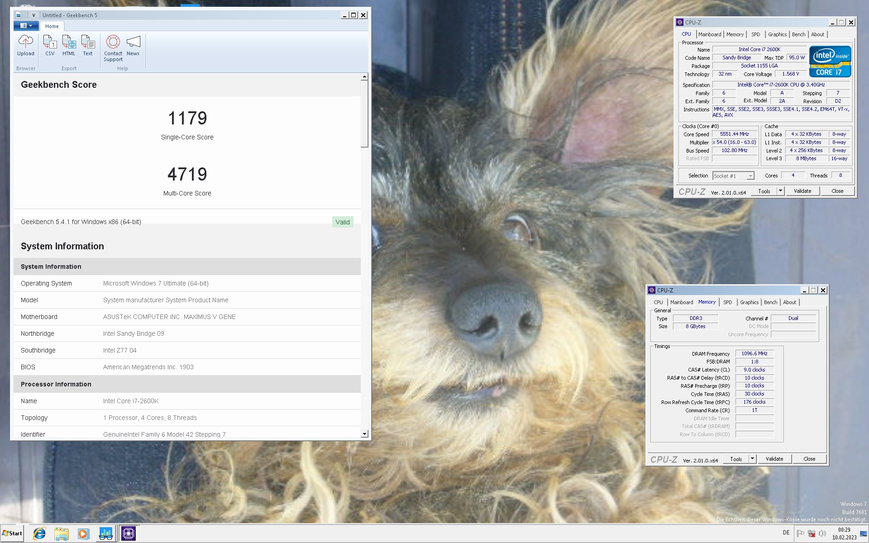Open Bench tab in top CPU-Z window
Viewport: 869px width, 543px height.
(x=798, y=34)
